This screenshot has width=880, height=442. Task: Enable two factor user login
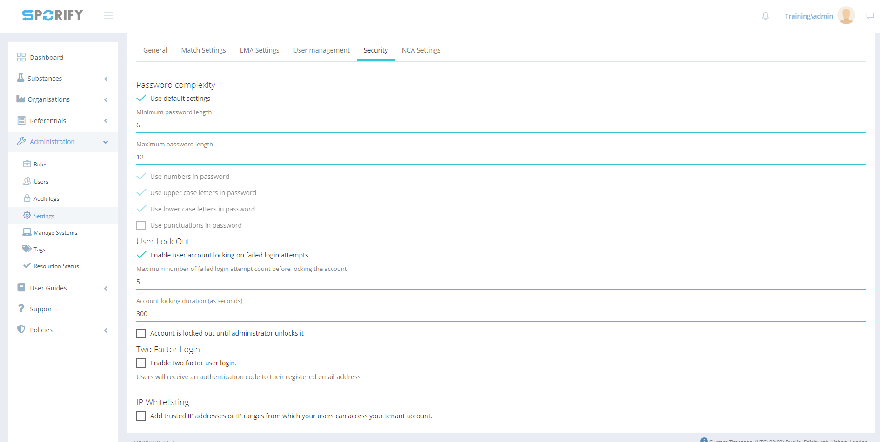click(x=141, y=363)
